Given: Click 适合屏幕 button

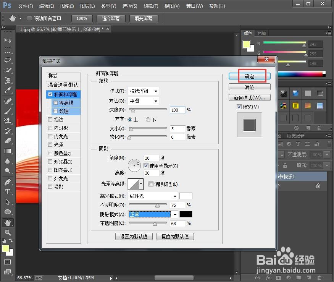Looking at the screenshot, I should click(x=111, y=19).
